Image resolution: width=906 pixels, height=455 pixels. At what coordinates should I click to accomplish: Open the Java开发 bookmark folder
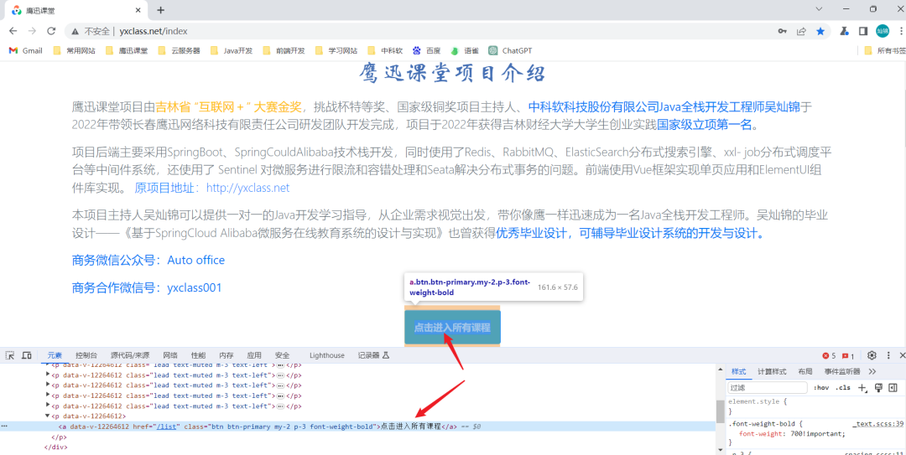pos(232,50)
